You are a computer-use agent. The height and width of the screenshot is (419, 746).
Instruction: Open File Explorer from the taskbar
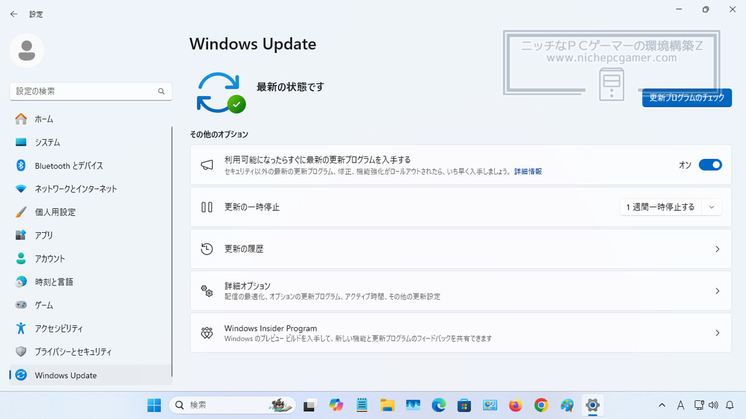coord(388,405)
